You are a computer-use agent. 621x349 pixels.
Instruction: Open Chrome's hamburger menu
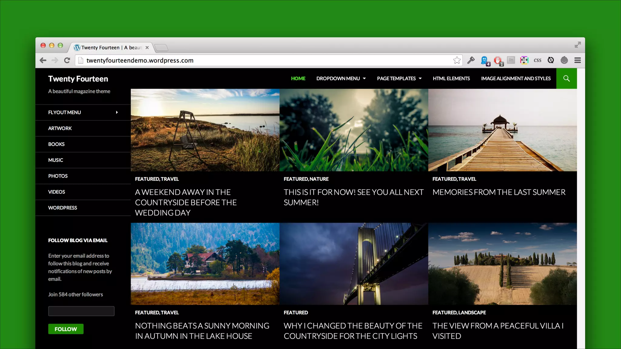click(577, 60)
